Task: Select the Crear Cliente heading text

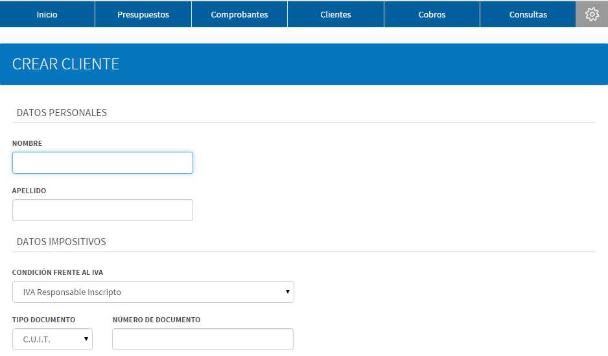Action: [65, 64]
